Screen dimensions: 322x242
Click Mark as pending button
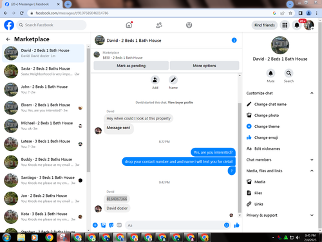tap(131, 66)
